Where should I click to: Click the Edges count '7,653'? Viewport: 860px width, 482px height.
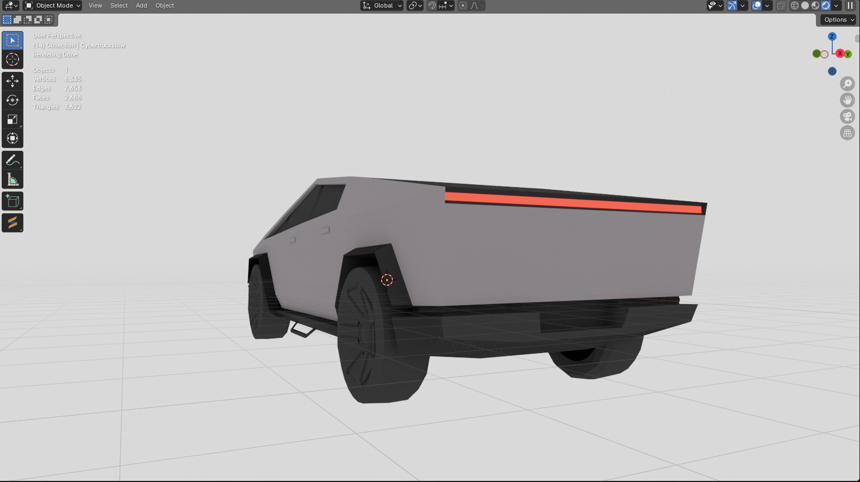pos(72,88)
